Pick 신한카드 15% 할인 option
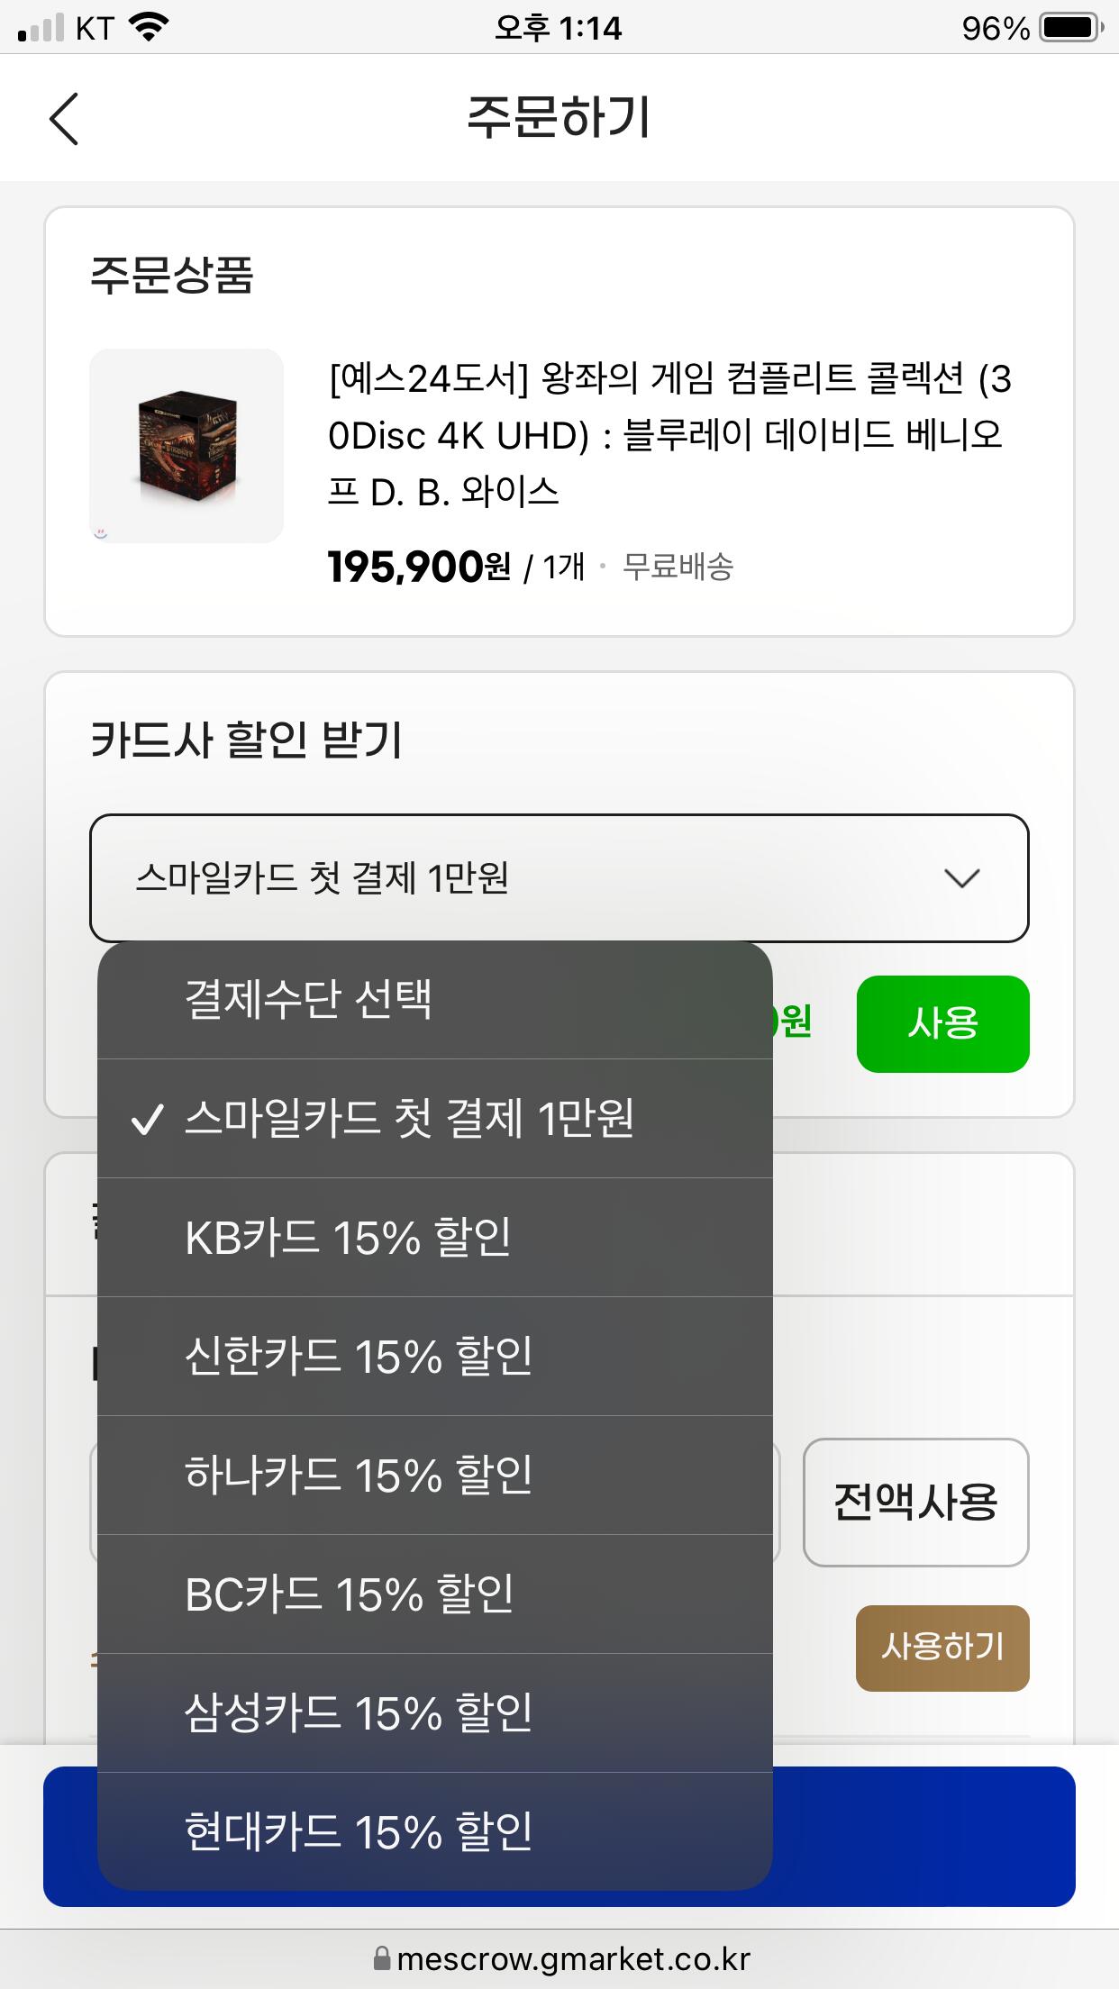This screenshot has width=1119, height=1989. coord(434,1357)
